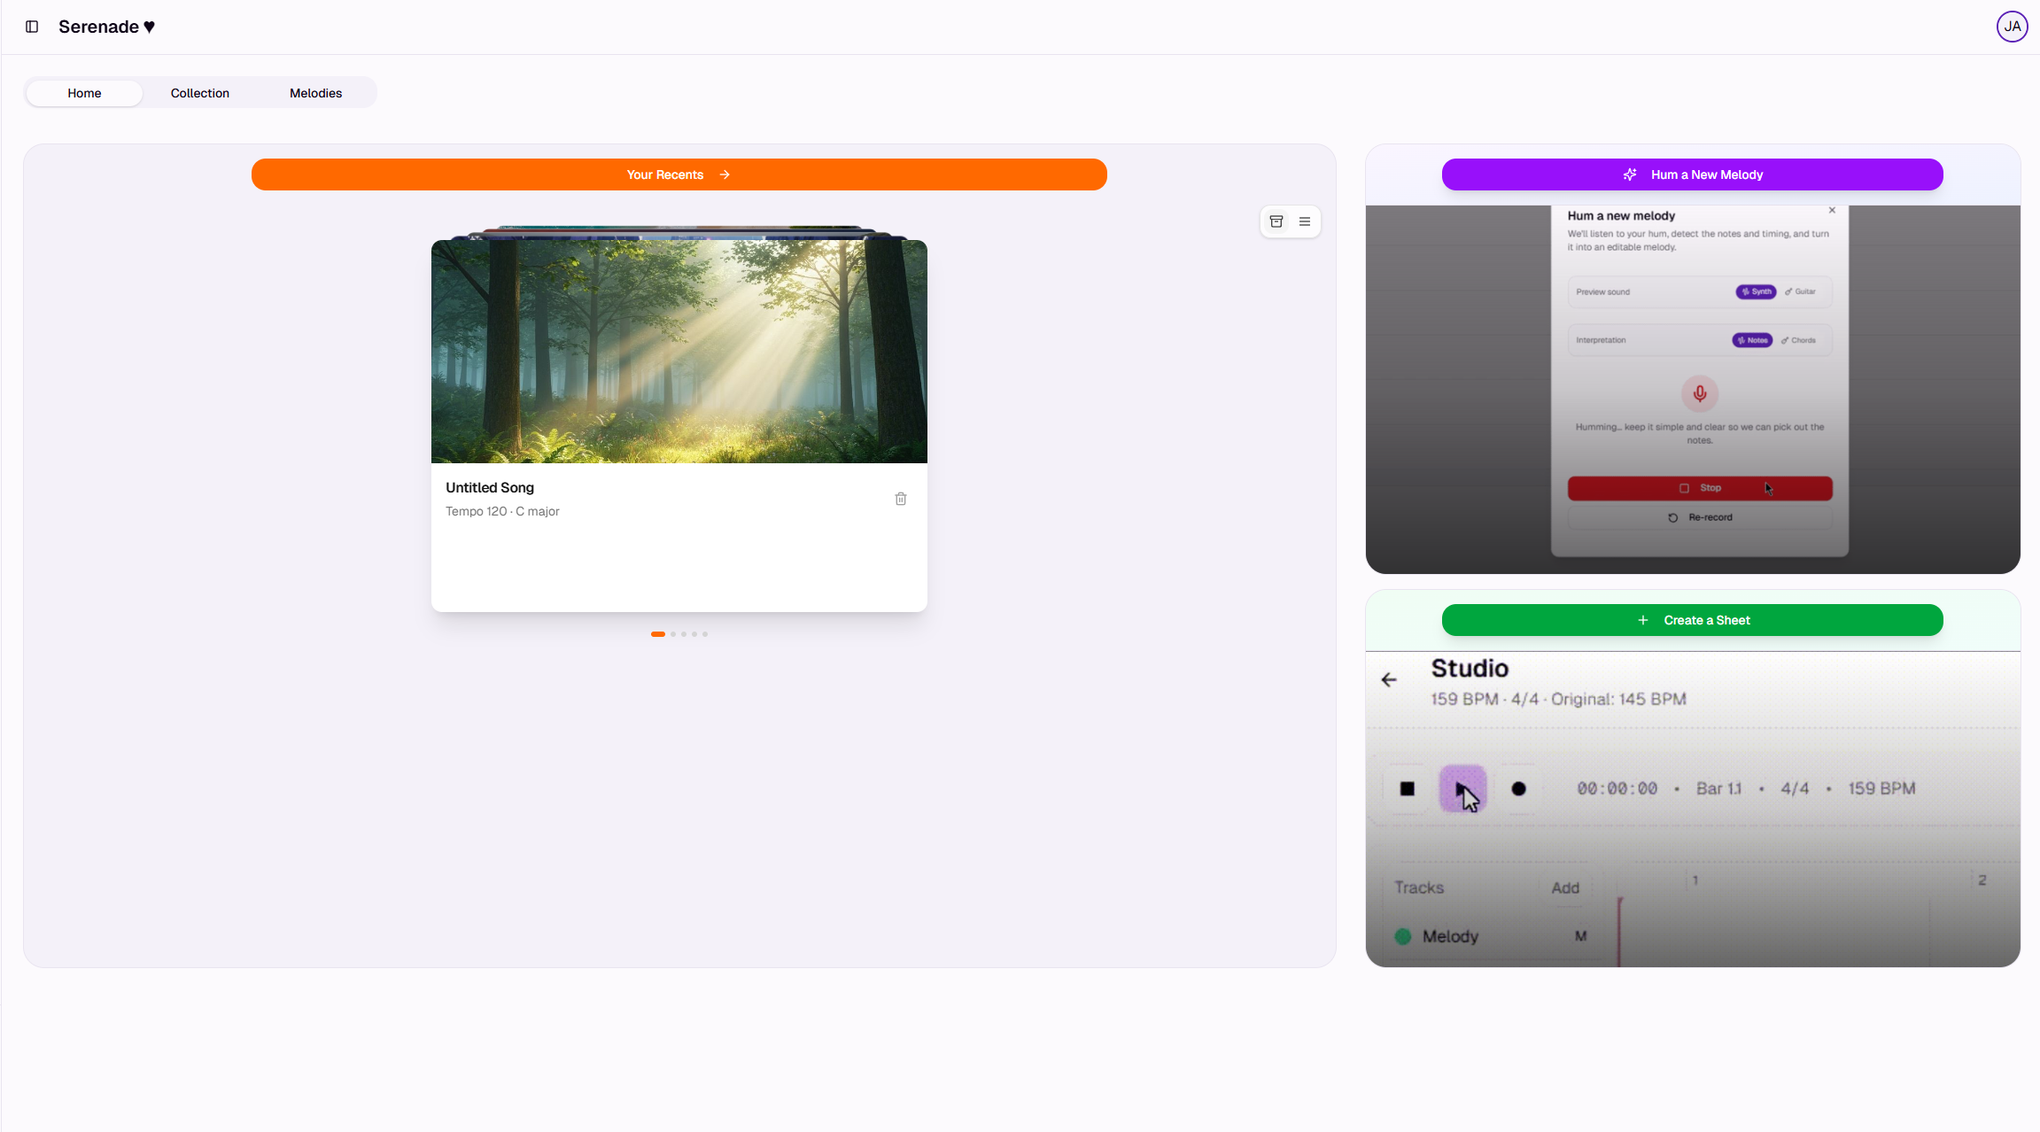This screenshot has height=1132, width=2040.
Task: Delete Untitled Song with trash icon
Action: [x=901, y=499]
